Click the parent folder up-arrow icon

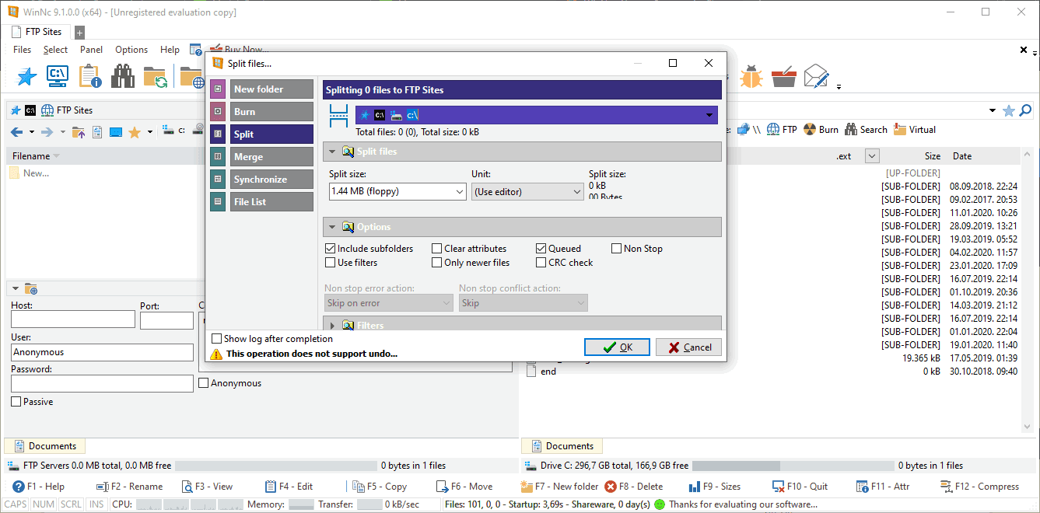pos(78,132)
